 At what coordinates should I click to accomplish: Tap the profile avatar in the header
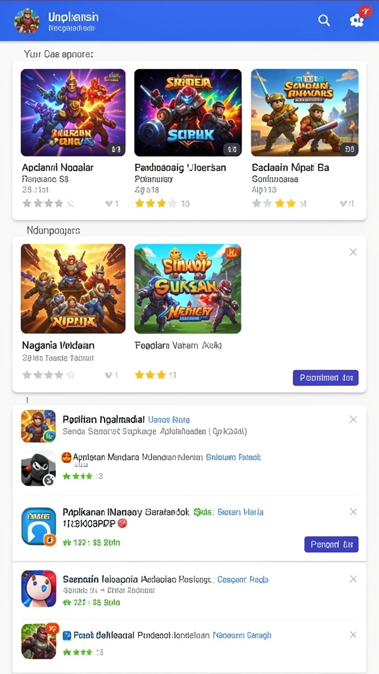[26, 20]
